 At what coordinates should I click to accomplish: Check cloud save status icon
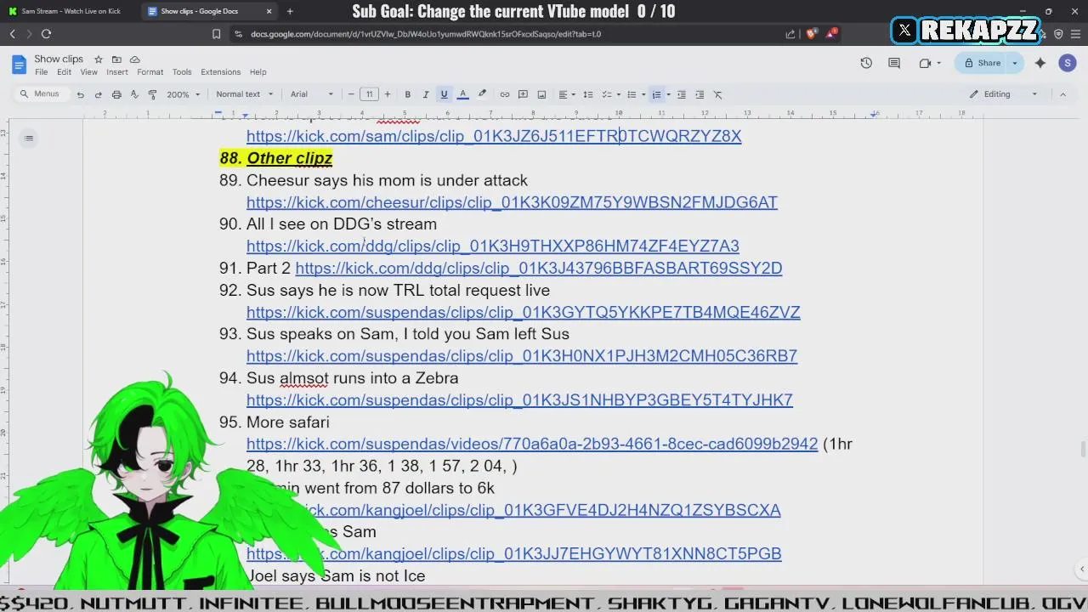[x=134, y=59]
